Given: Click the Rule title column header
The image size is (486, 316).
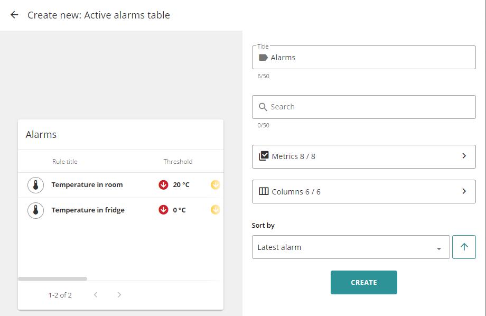Looking at the screenshot, I should point(65,162).
